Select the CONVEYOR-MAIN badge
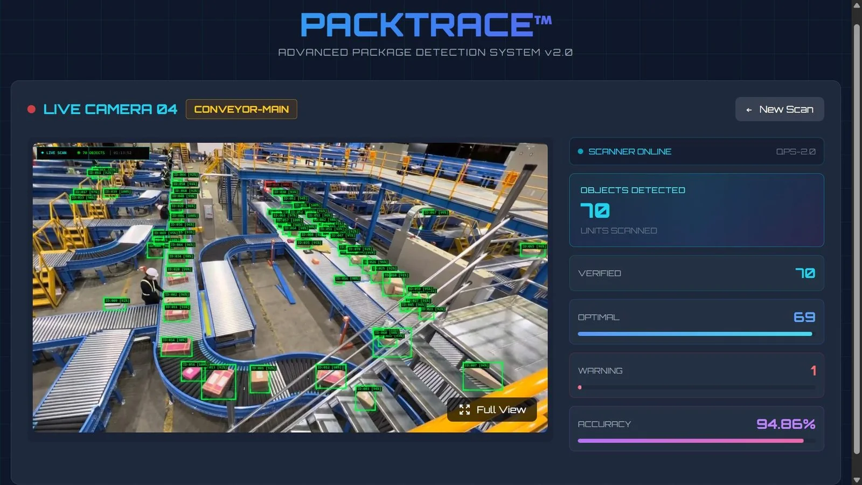The width and height of the screenshot is (862, 485). (241, 109)
